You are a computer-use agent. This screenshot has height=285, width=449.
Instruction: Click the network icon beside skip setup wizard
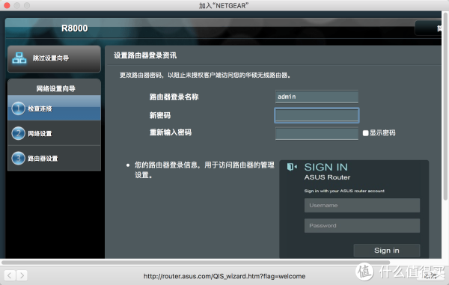click(x=19, y=58)
